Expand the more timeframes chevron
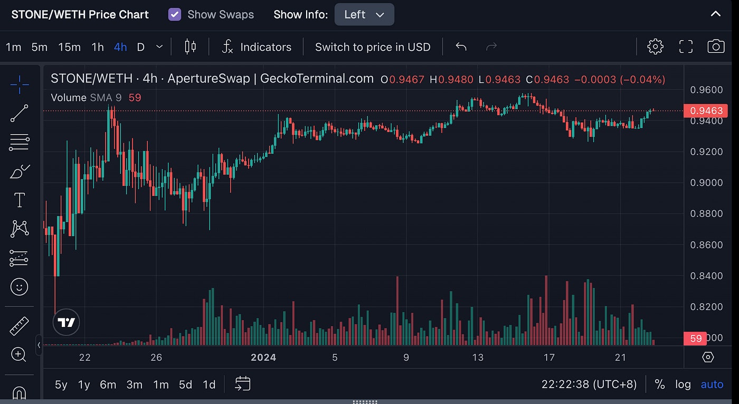This screenshot has width=739, height=404. [159, 46]
